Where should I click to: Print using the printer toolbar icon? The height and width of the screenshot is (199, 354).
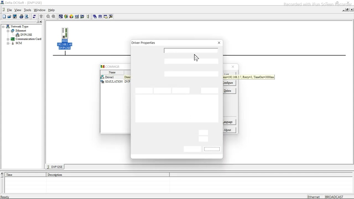click(21, 17)
